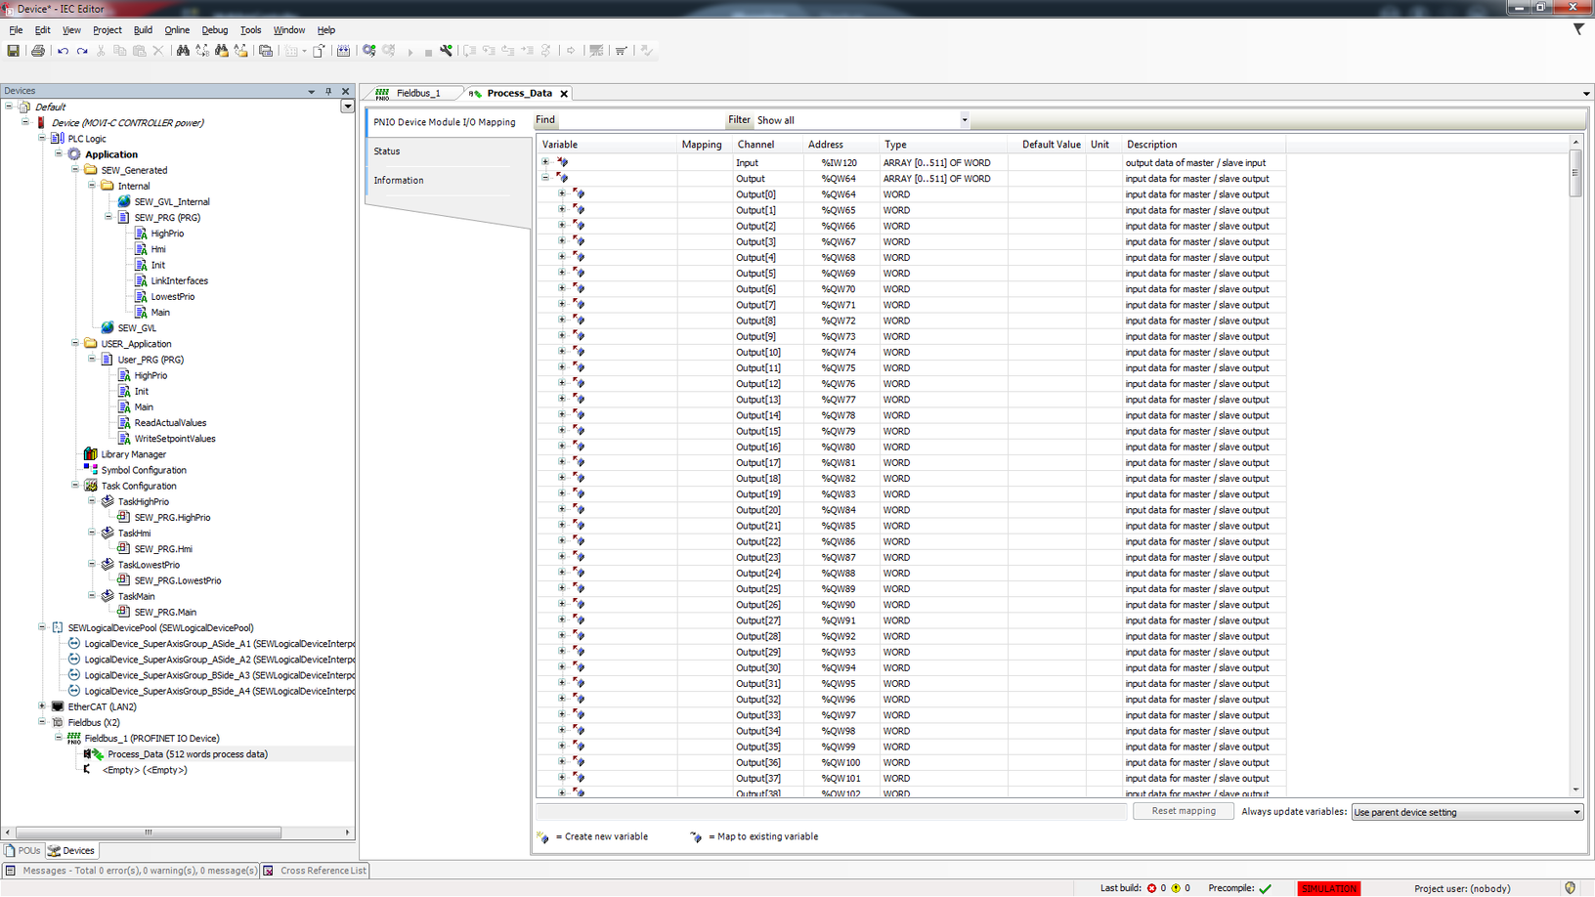
Task: Toggle auto-hide pin on the Devices panel
Action: point(328,91)
